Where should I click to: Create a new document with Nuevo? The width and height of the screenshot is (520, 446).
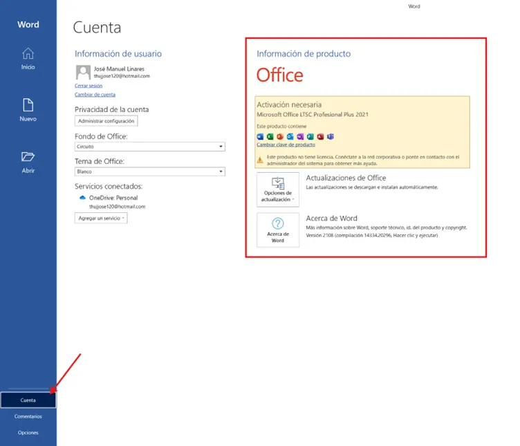[28, 110]
